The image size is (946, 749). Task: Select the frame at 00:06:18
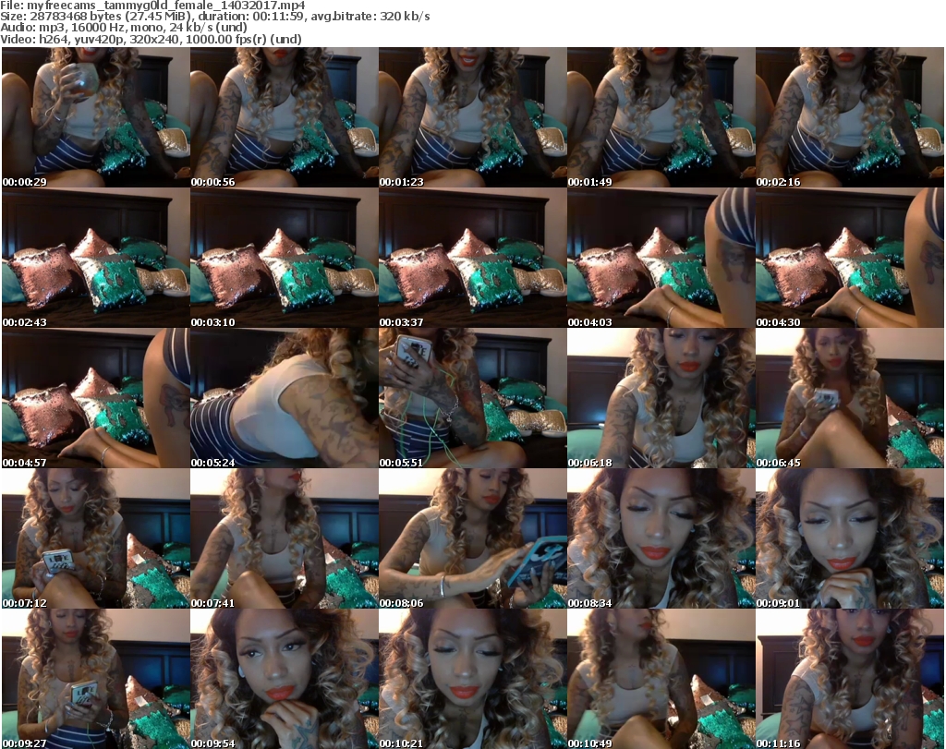[661, 398]
